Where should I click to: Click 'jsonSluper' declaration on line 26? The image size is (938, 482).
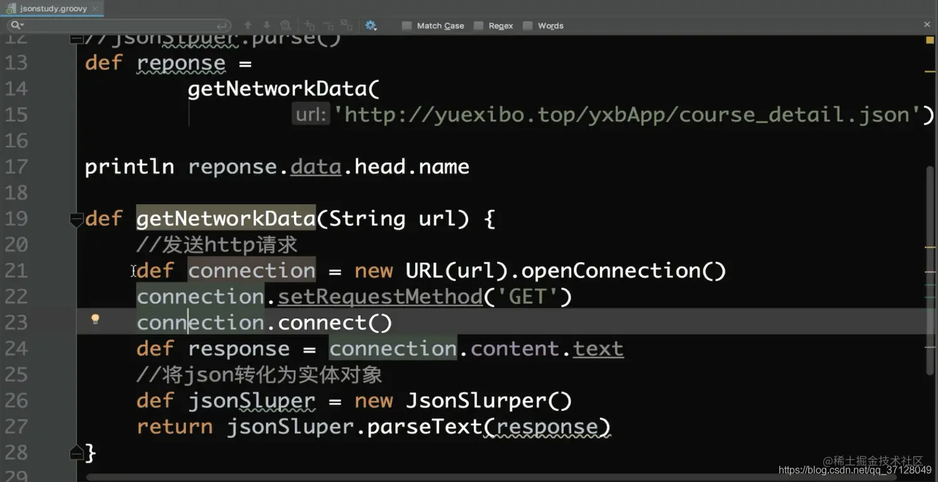(x=252, y=401)
